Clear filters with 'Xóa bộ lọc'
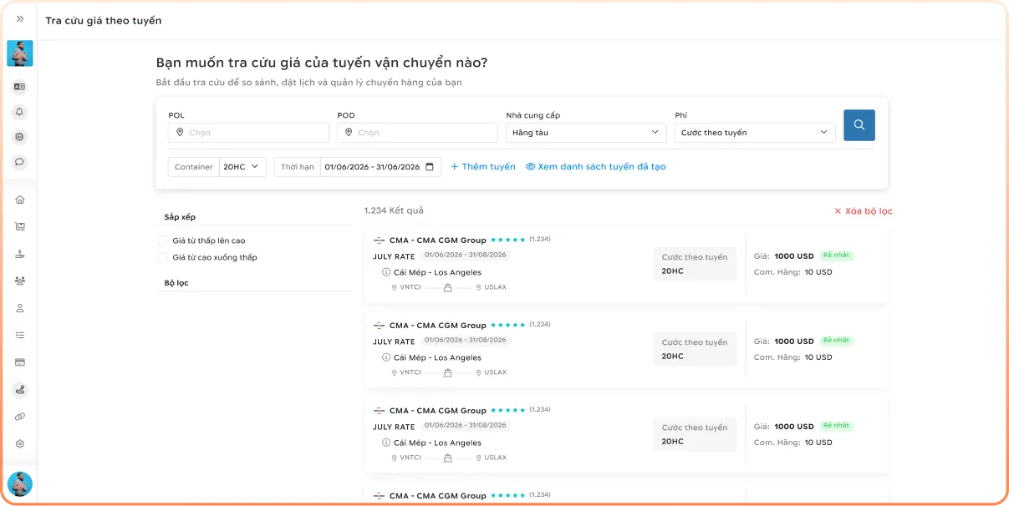Viewport: 1009px width, 506px height. pyautogui.click(x=864, y=211)
